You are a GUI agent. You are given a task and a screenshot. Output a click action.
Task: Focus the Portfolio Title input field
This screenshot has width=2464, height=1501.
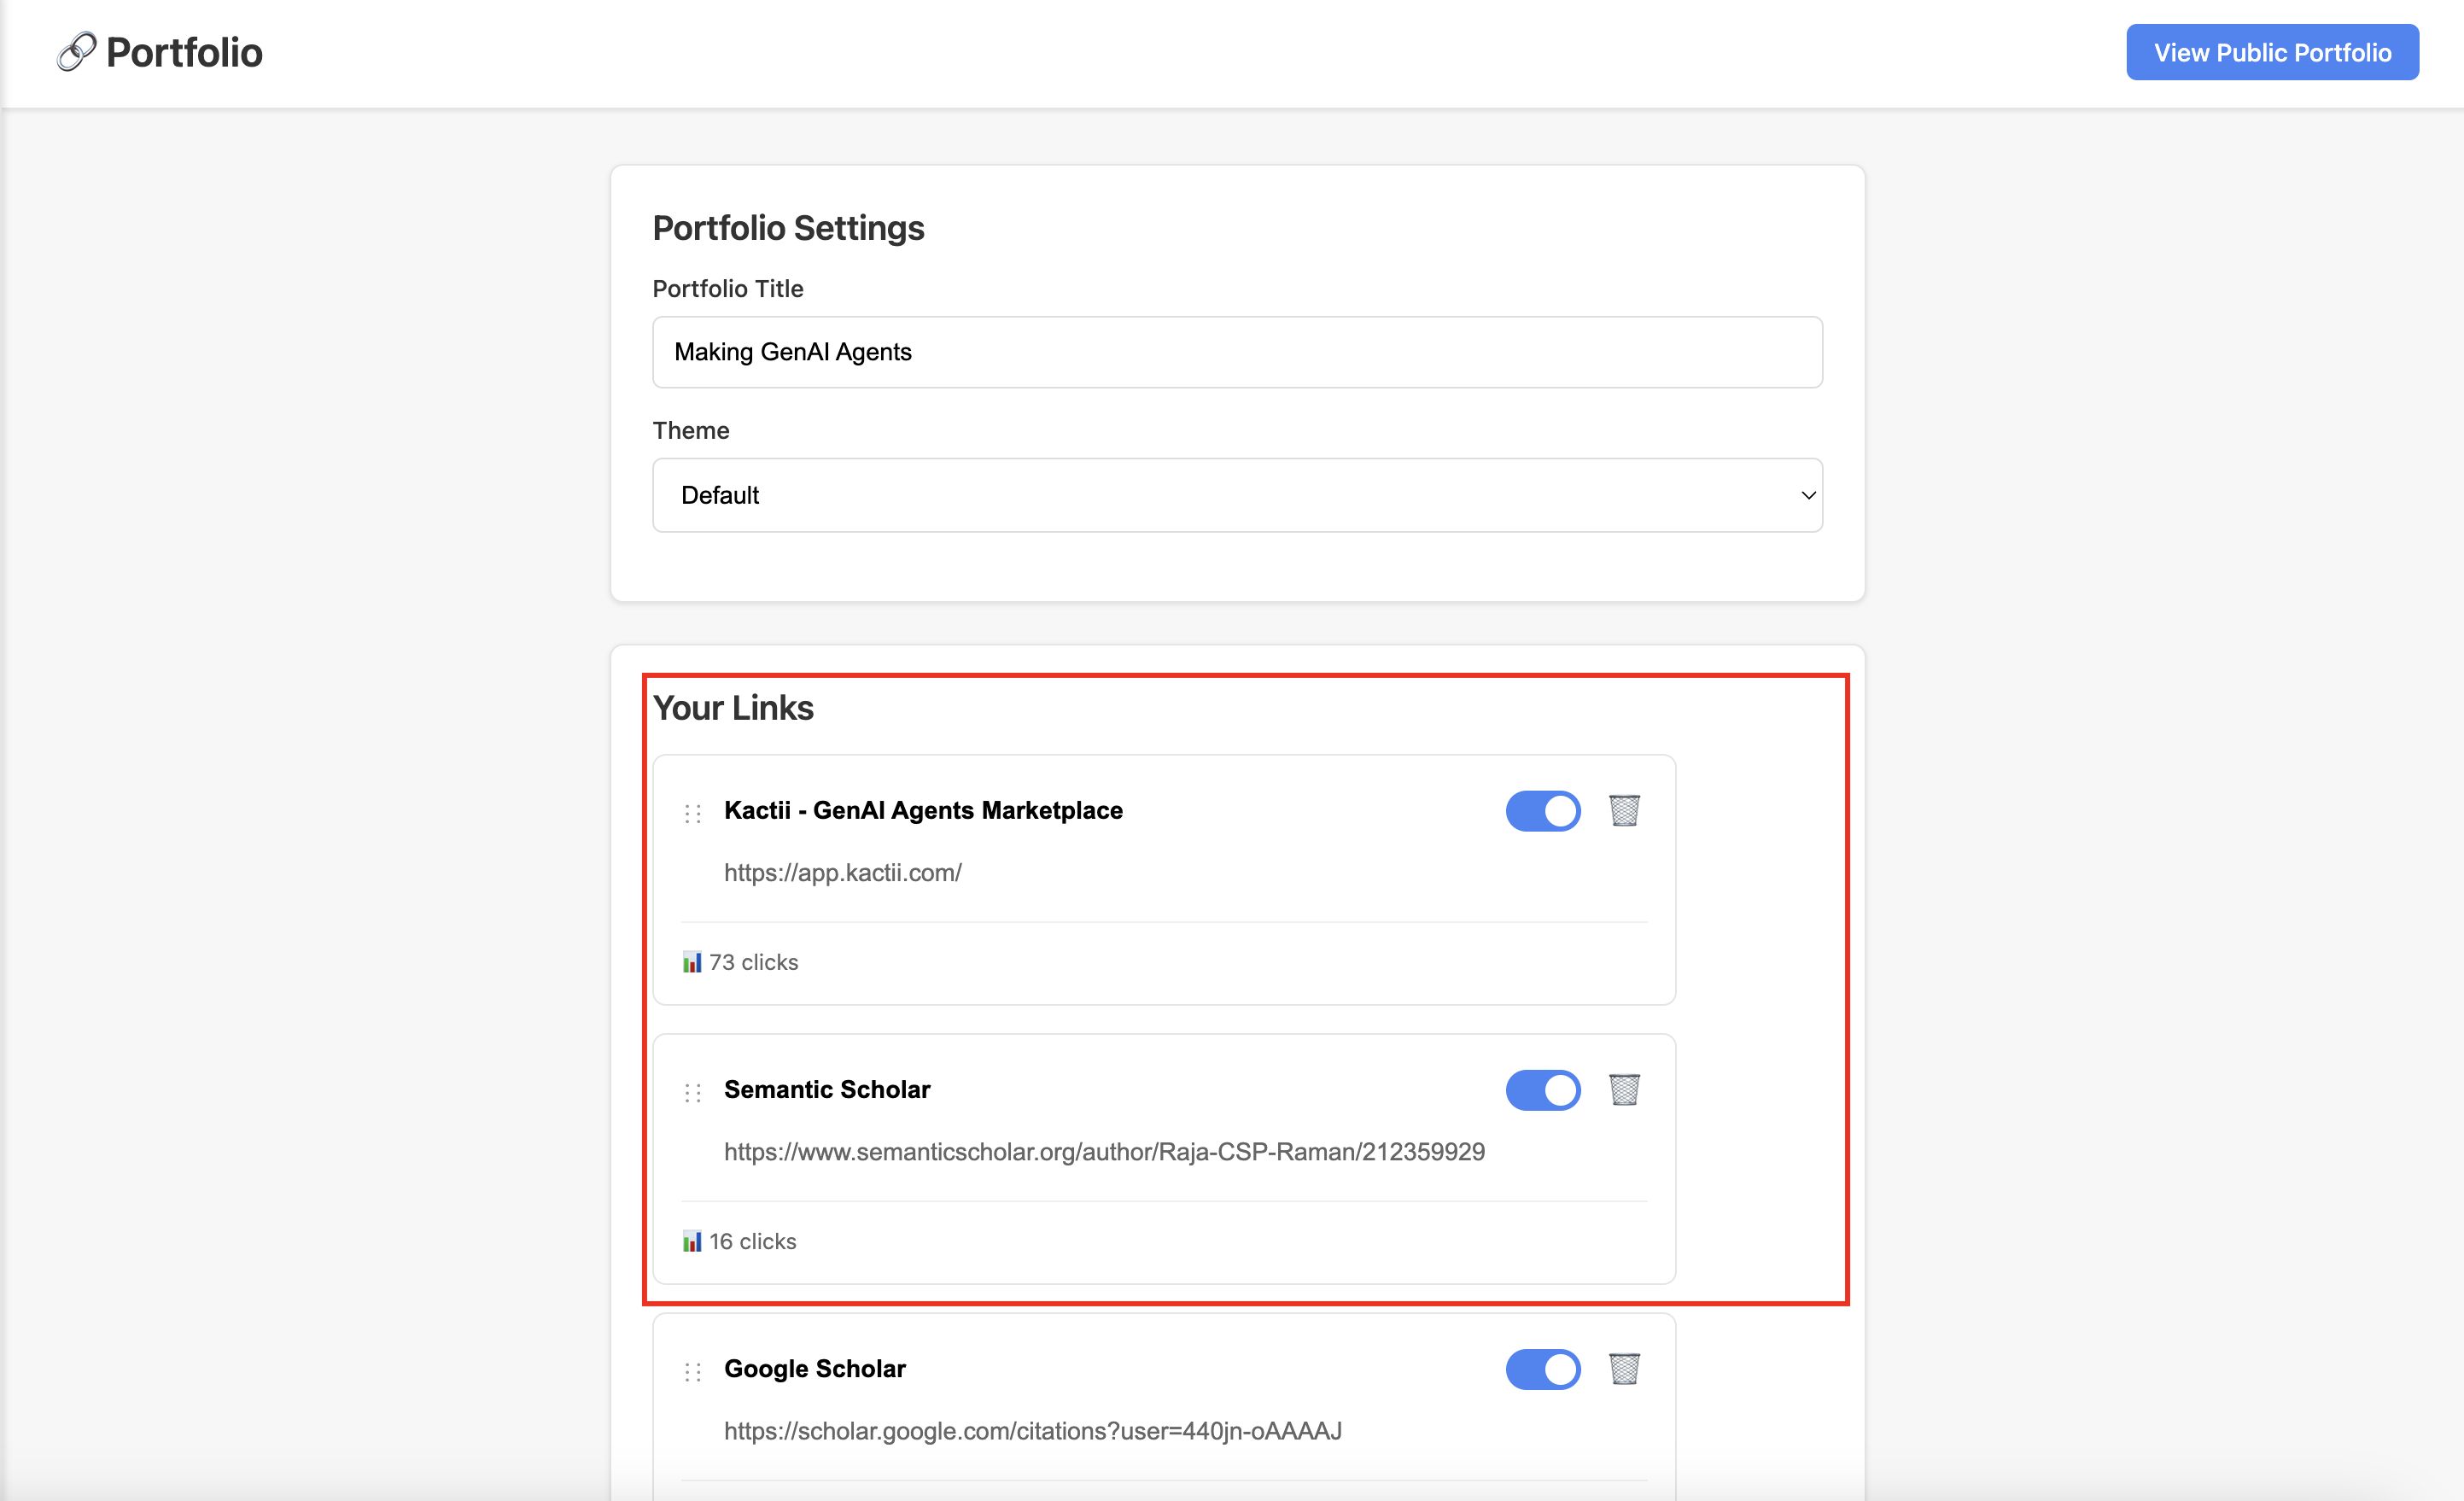[1236, 352]
